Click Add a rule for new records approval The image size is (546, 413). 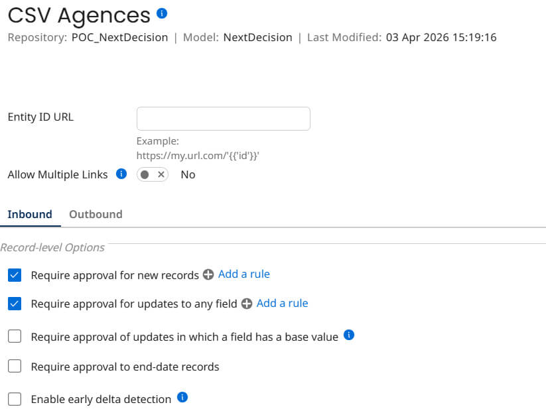pos(243,274)
